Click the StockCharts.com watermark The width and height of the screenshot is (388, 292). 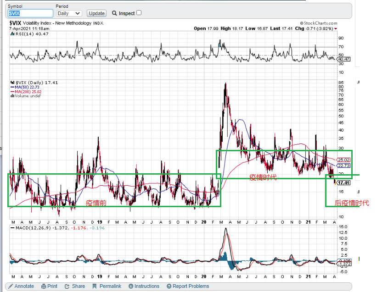tap(319, 23)
